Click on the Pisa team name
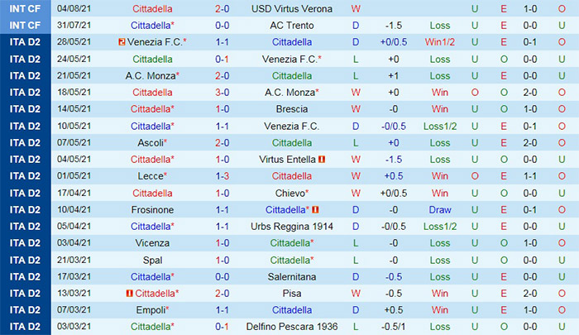This screenshot has height=335, width=579. [291, 294]
